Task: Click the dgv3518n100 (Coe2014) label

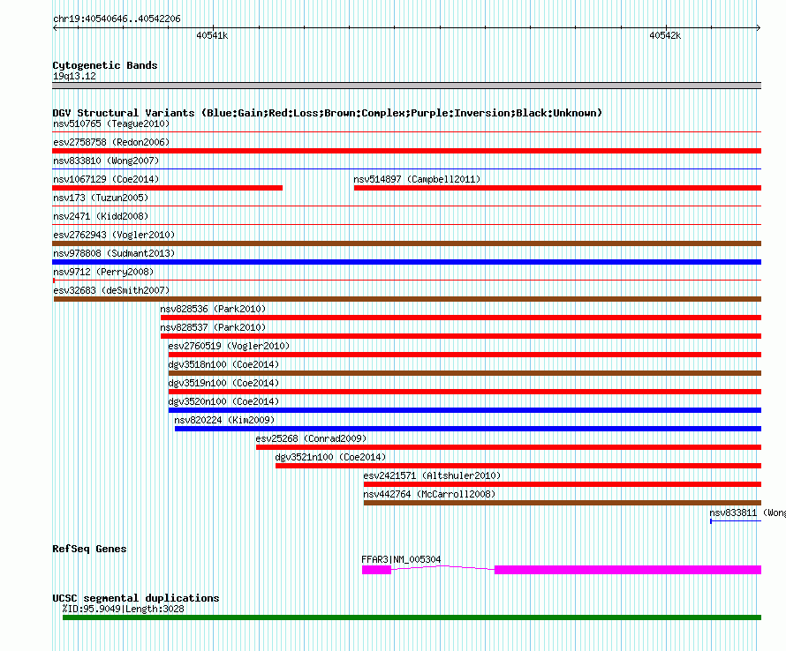Action: [223, 364]
